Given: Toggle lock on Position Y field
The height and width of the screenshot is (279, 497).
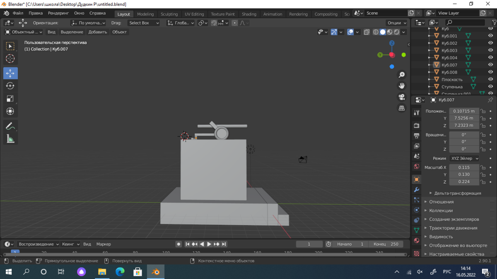Looking at the screenshot, I should click(x=483, y=118).
